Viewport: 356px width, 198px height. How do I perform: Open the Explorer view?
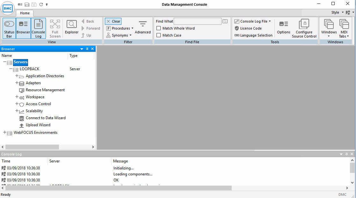coord(71,27)
